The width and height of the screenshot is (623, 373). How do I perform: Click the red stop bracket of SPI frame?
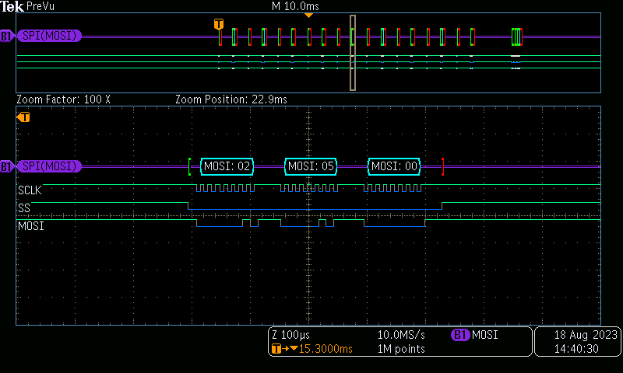pyautogui.click(x=442, y=166)
